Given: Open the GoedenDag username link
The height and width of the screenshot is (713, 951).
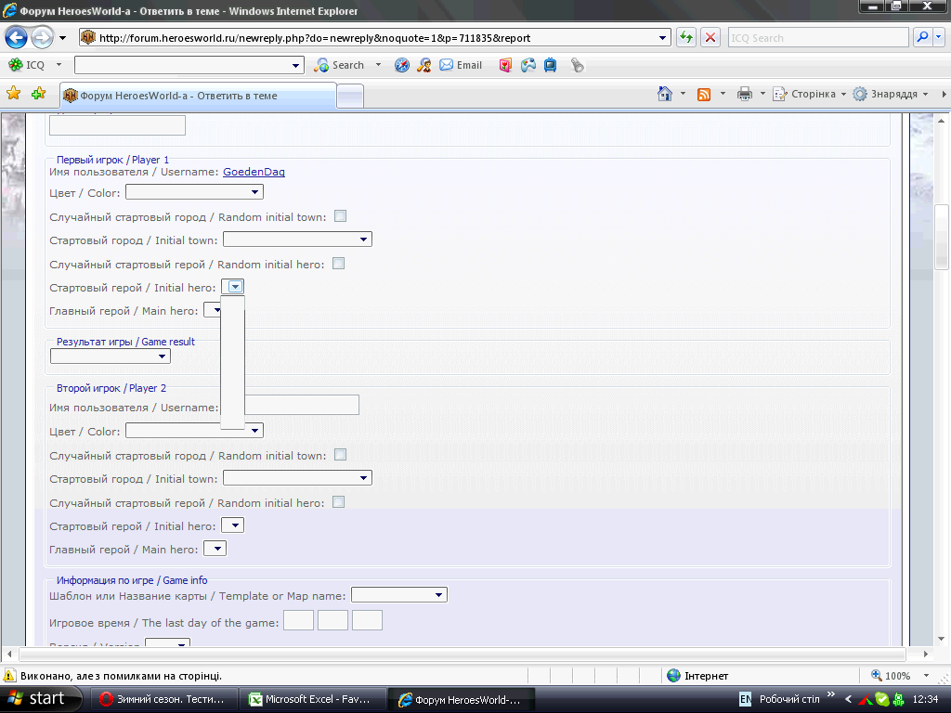Looking at the screenshot, I should (x=254, y=172).
